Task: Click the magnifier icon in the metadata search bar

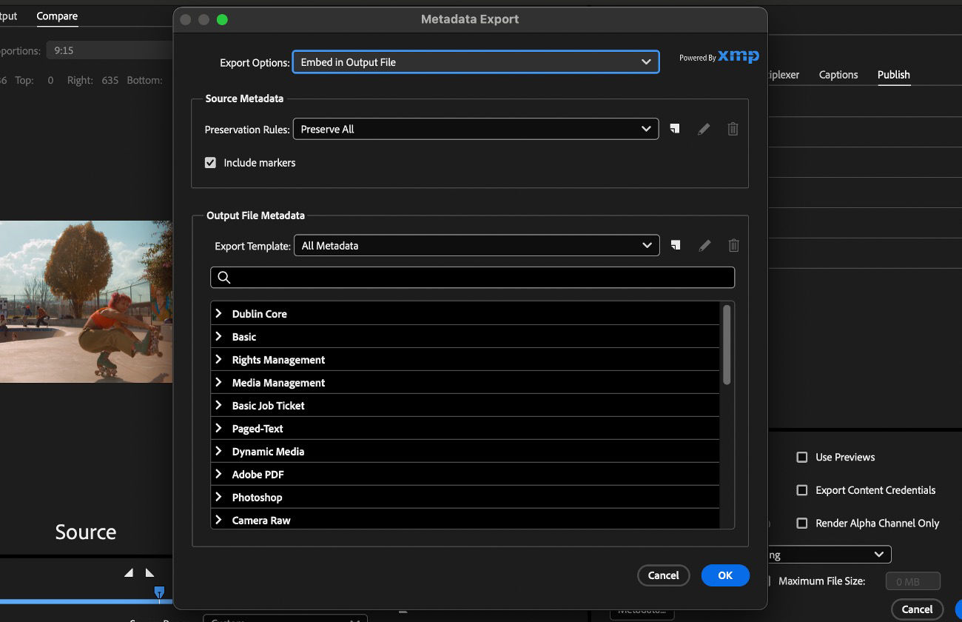Action: (x=223, y=277)
